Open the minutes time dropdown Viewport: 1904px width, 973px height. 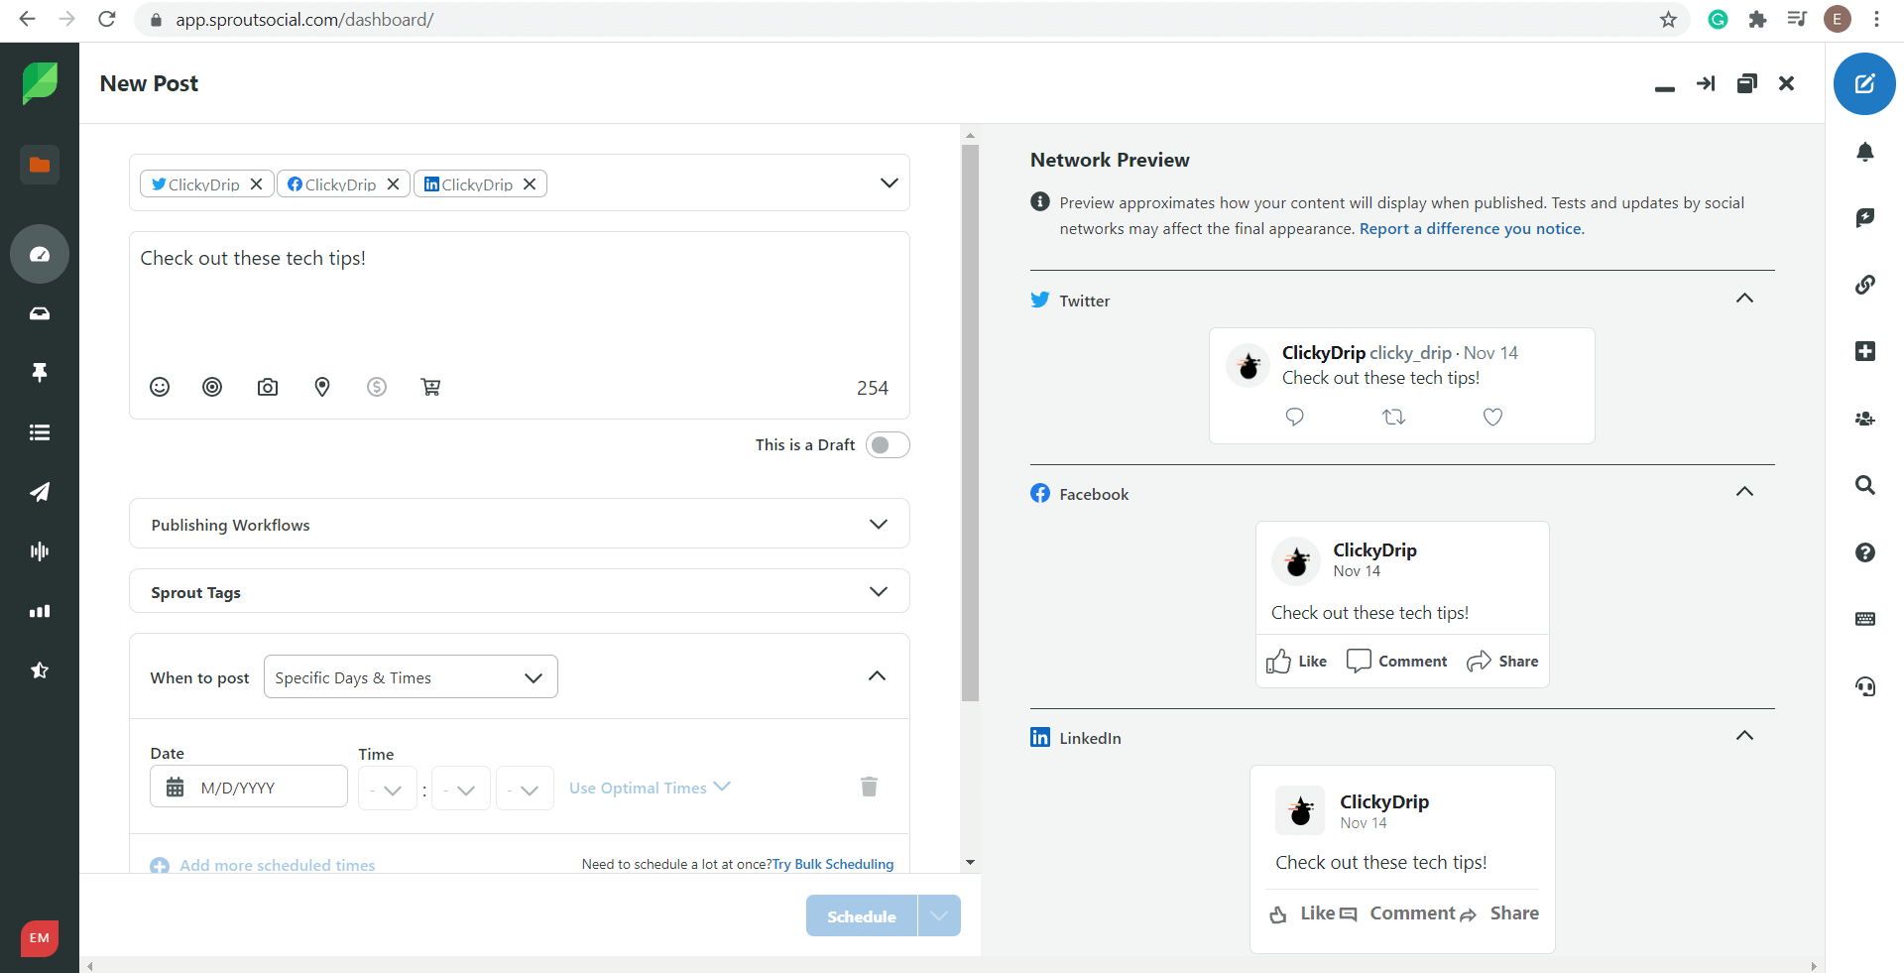coord(461,789)
